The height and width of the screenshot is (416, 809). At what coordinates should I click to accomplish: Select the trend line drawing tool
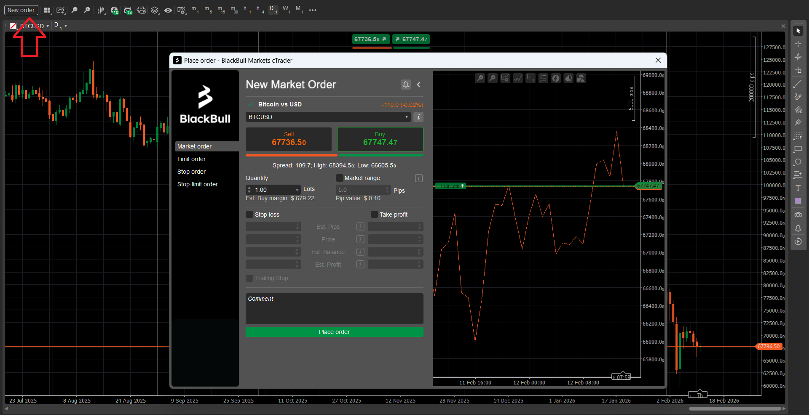pyautogui.click(x=798, y=84)
